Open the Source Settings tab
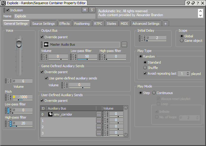The image size is (206, 146). click(x=44, y=24)
